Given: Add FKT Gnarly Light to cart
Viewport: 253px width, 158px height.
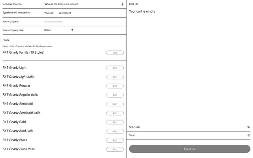Looking at the screenshot, I should [115, 68].
